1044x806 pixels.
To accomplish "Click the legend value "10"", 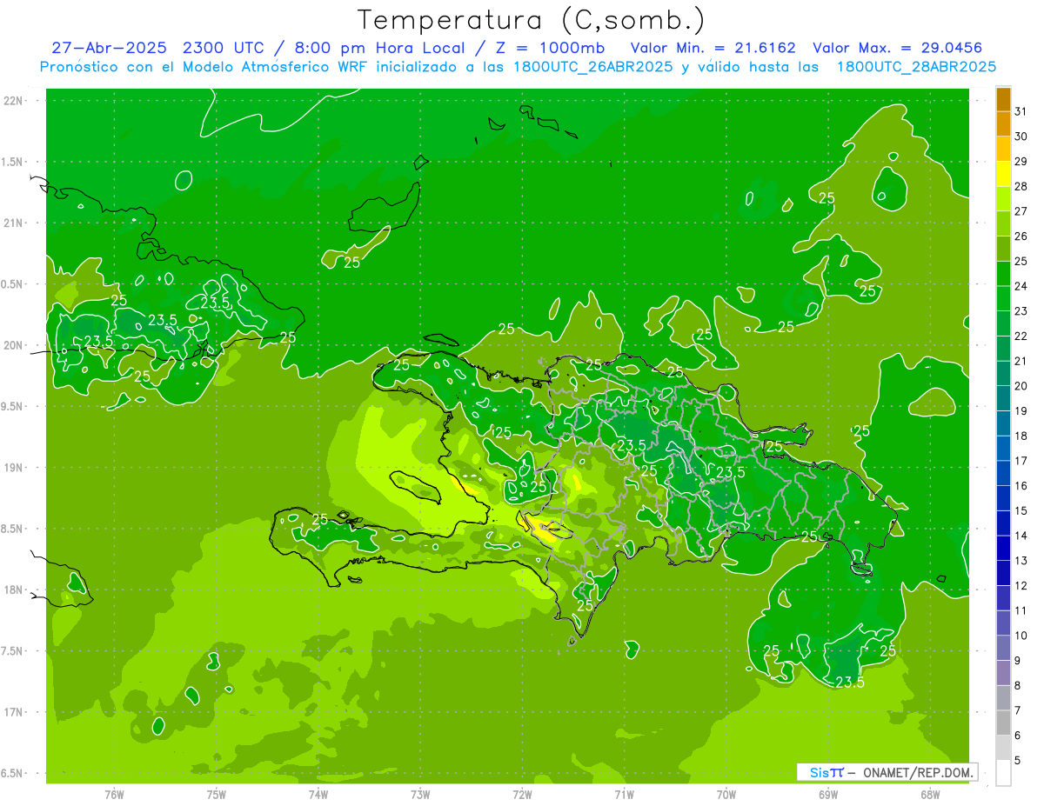I will click(x=1021, y=636).
